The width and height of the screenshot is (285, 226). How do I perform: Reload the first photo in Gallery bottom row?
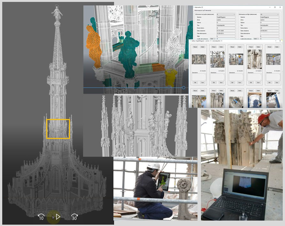195,90
